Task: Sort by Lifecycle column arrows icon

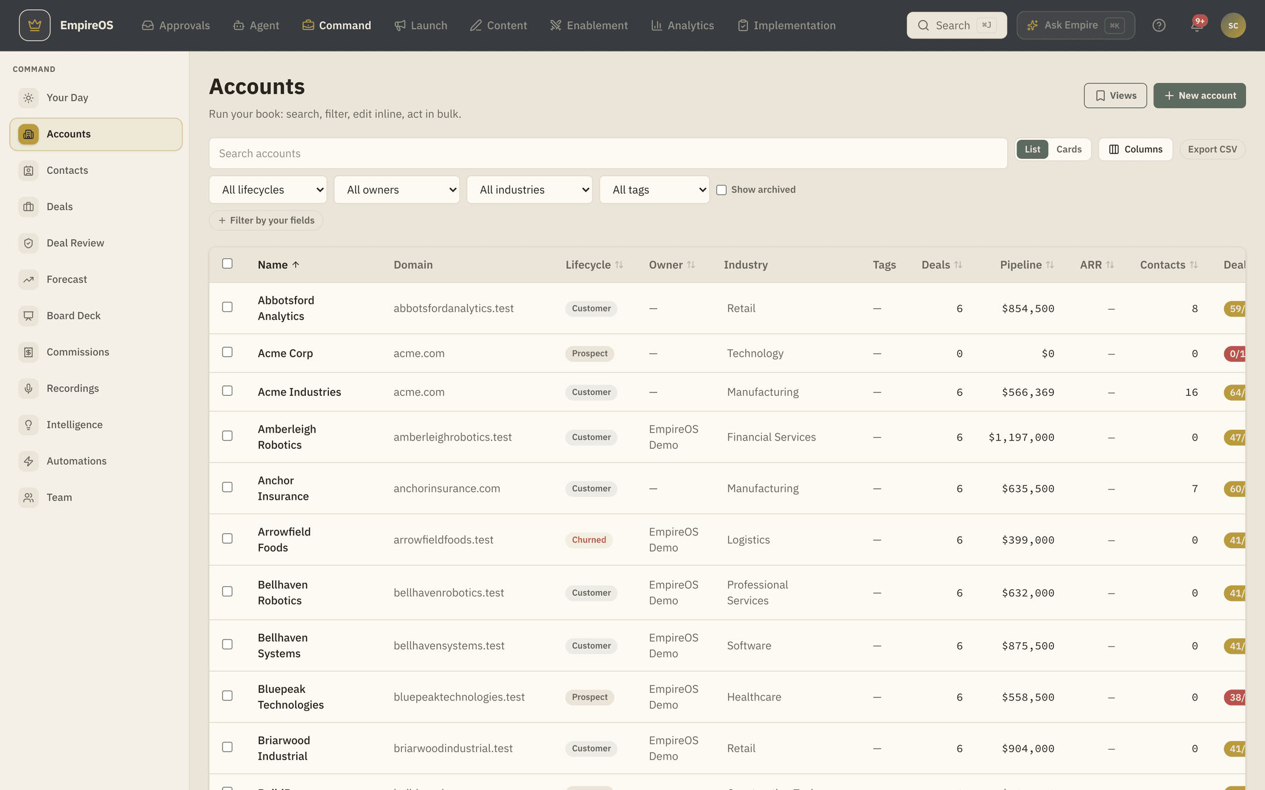Action: pyautogui.click(x=619, y=265)
